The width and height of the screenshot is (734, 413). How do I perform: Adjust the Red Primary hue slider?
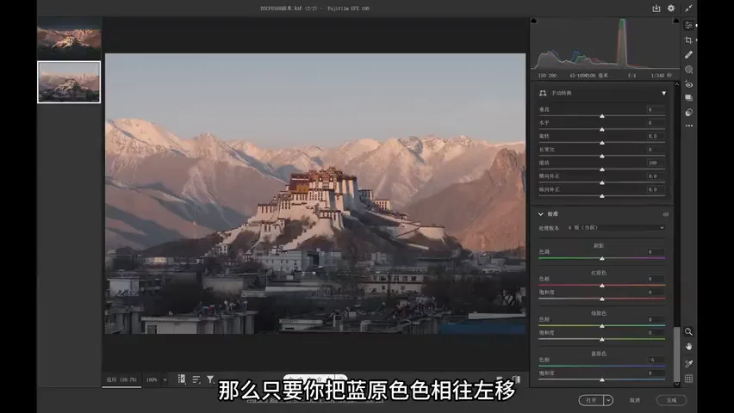click(x=602, y=286)
